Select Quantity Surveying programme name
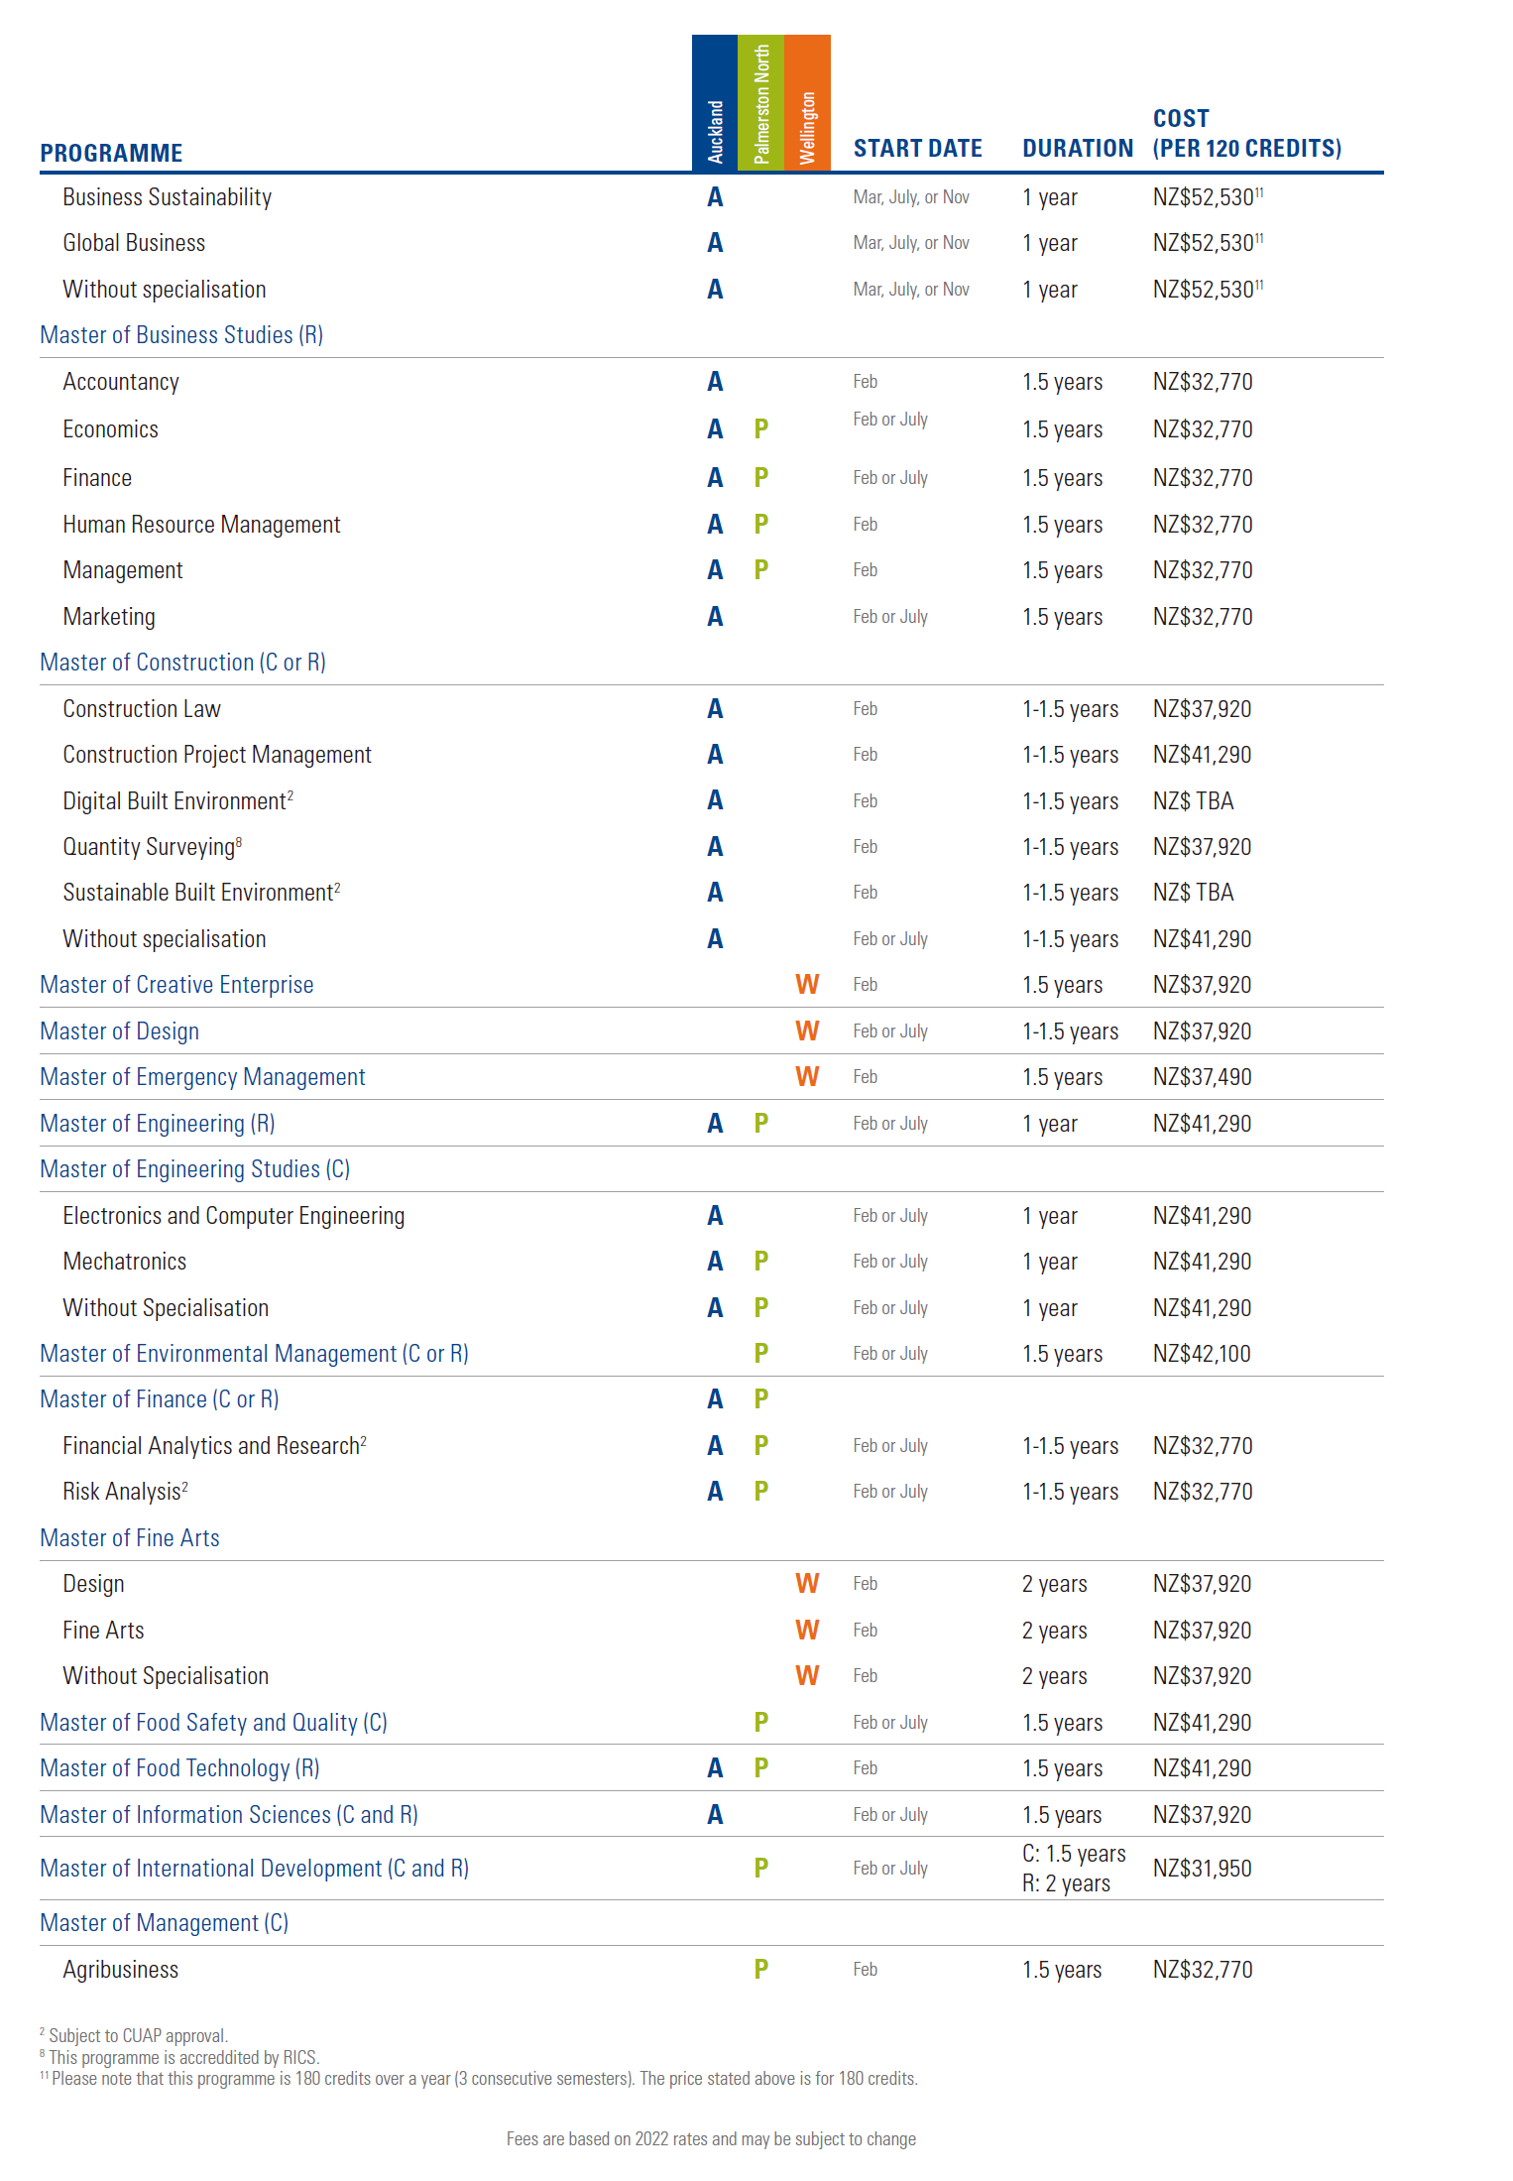The width and height of the screenshot is (1513, 2181). pos(152,847)
